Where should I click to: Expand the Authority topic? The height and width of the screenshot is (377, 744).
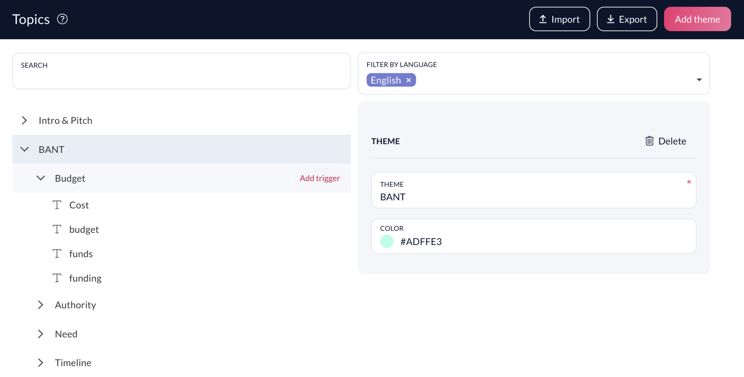41,305
